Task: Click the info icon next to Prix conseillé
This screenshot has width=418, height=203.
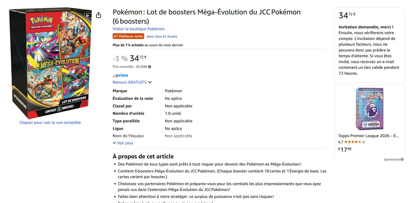Action: 150,67
